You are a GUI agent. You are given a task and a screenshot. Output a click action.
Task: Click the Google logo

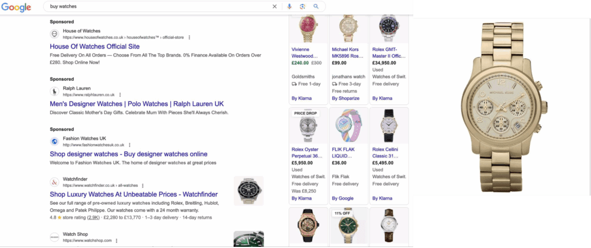[x=16, y=6]
